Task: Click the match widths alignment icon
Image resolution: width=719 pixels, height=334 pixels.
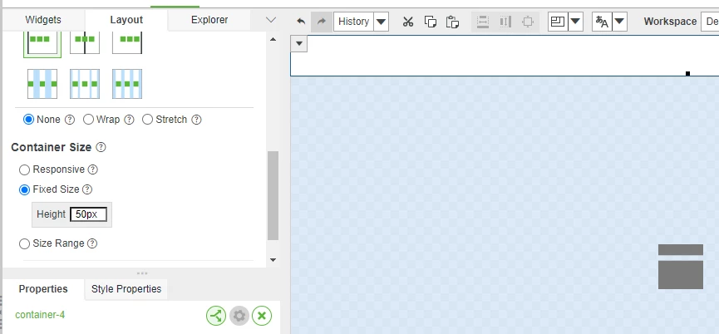Action: click(483, 22)
